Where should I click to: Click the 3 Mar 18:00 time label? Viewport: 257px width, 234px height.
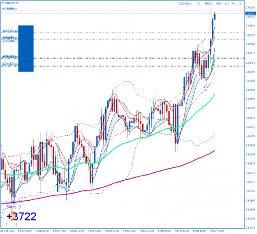coord(164,231)
